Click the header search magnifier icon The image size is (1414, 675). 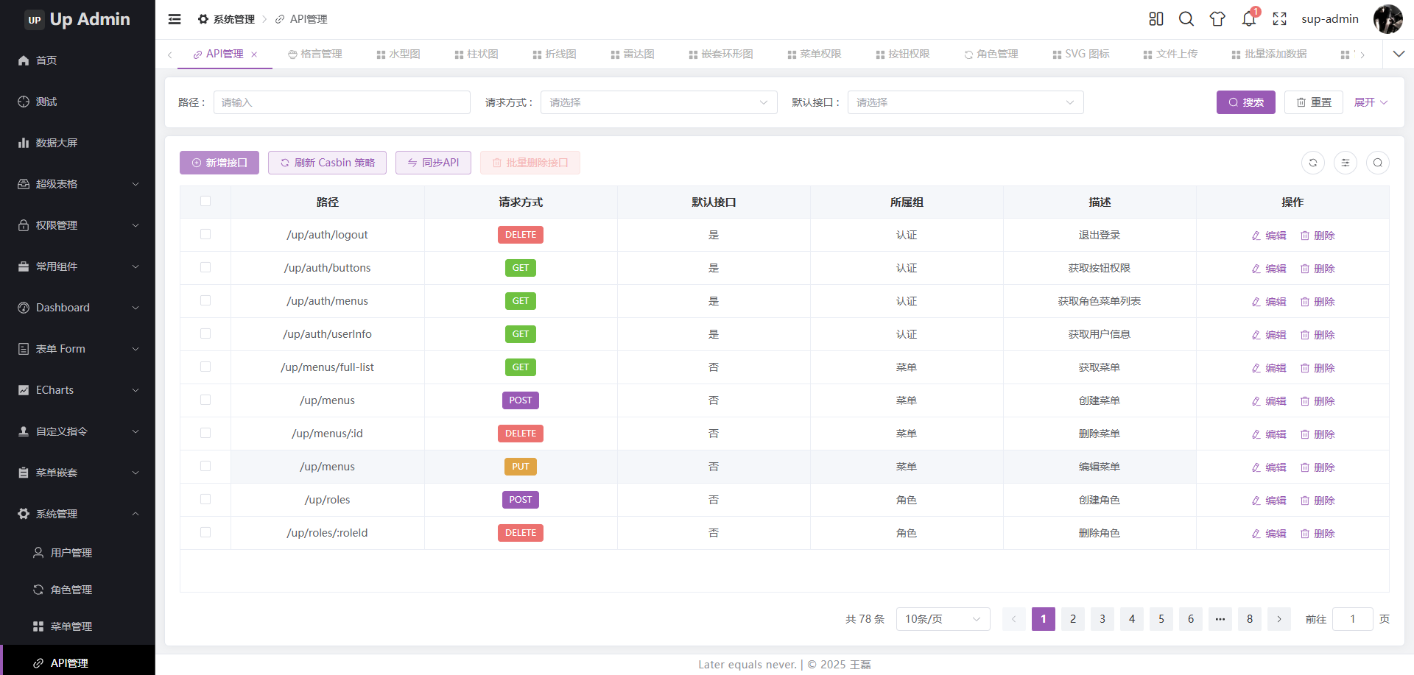(1186, 19)
